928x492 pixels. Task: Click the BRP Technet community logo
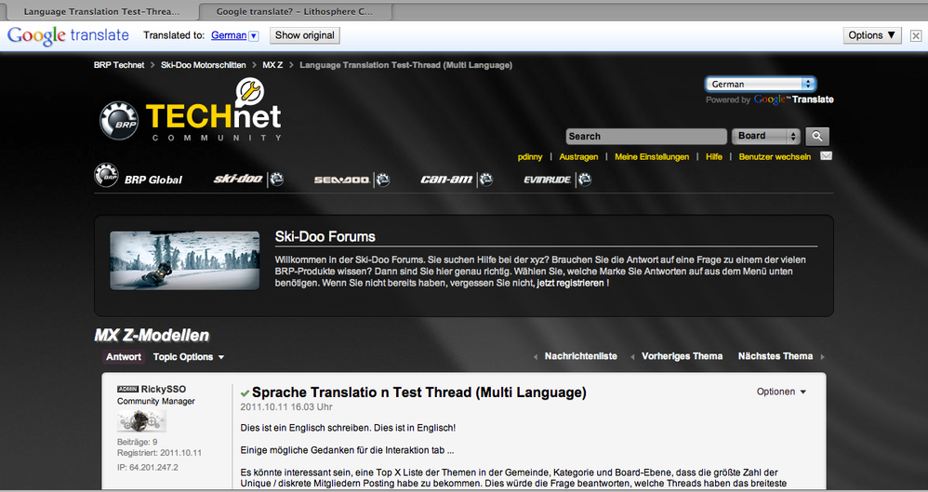(x=190, y=110)
